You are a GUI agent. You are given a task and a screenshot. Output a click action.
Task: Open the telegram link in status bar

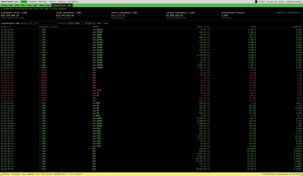(x=16, y=174)
